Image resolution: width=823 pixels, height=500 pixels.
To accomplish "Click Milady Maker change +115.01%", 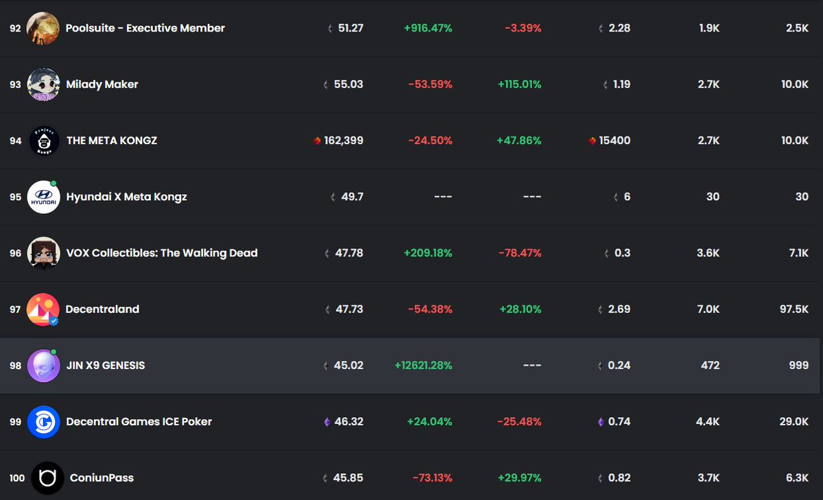I will [520, 84].
